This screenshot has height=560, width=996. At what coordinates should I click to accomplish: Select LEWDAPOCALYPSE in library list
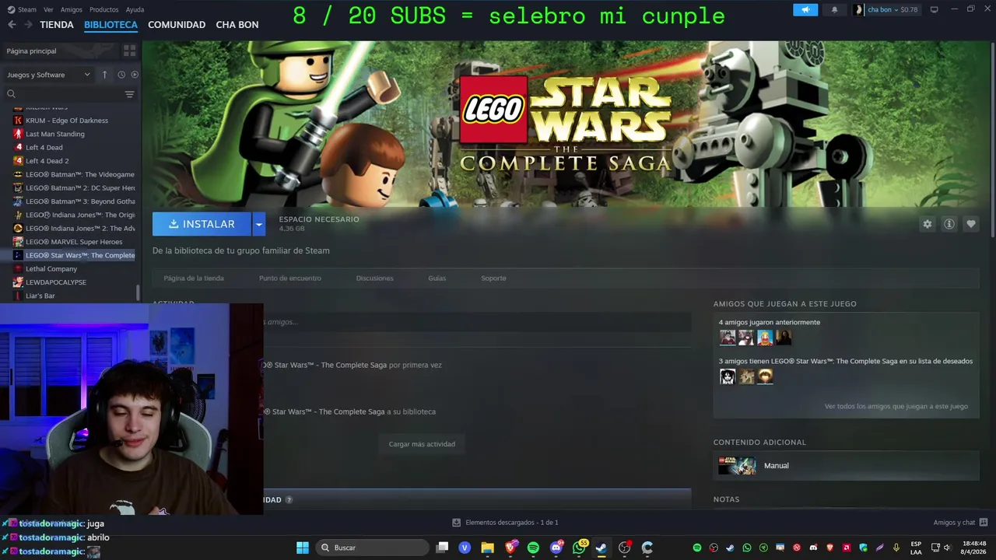point(55,282)
